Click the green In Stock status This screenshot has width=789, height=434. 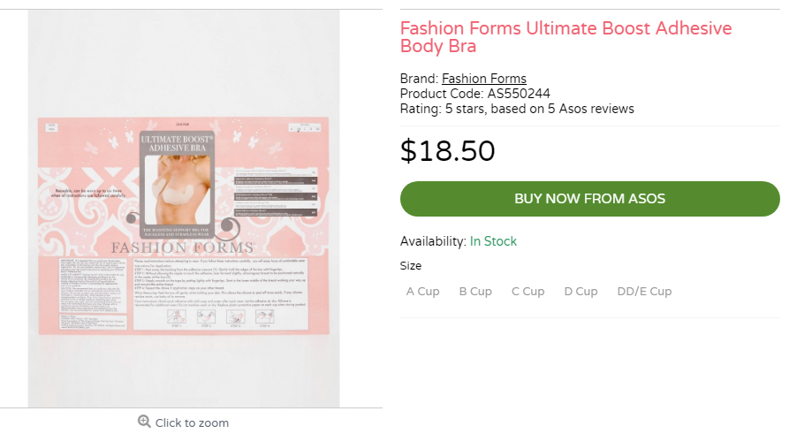tap(493, 241)
